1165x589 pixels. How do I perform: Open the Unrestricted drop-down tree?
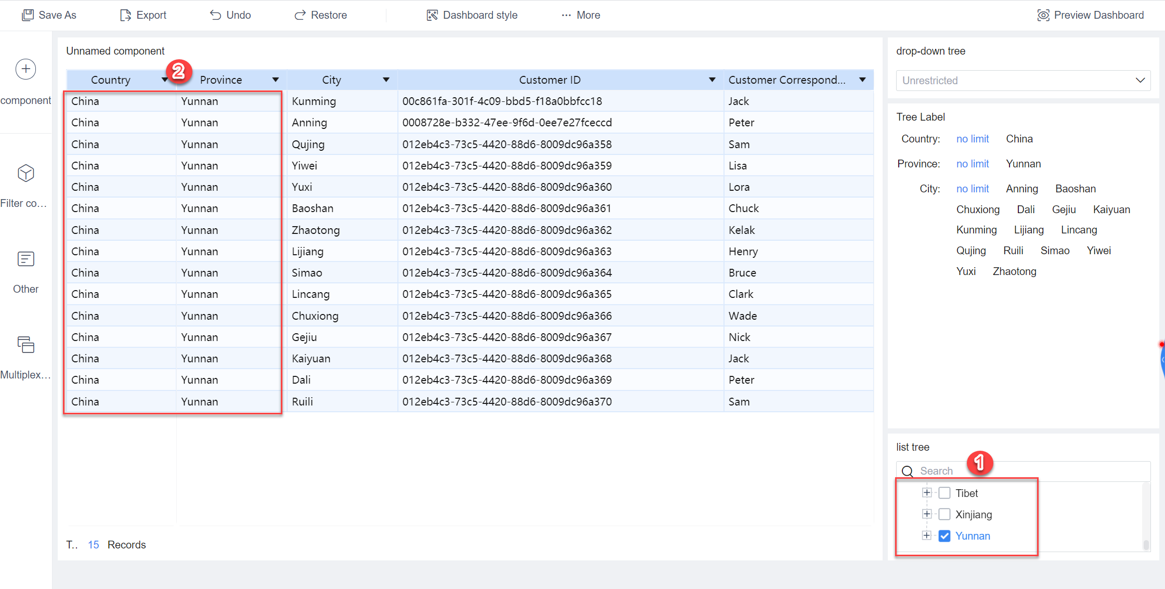click(x=1023, y=81)
